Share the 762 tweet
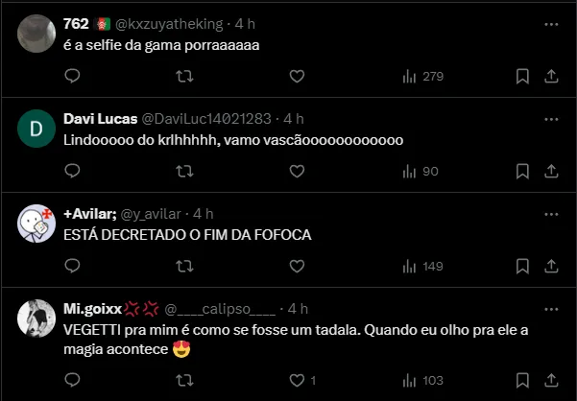Screen dimensions: 577x401 tap(552, 76)
